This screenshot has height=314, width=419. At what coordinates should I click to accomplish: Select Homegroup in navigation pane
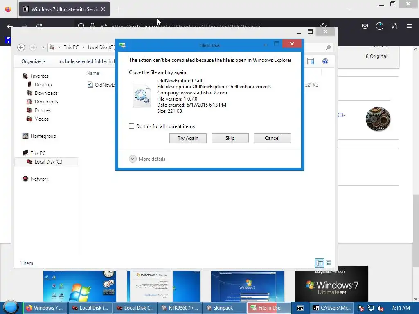pos(43,136)
